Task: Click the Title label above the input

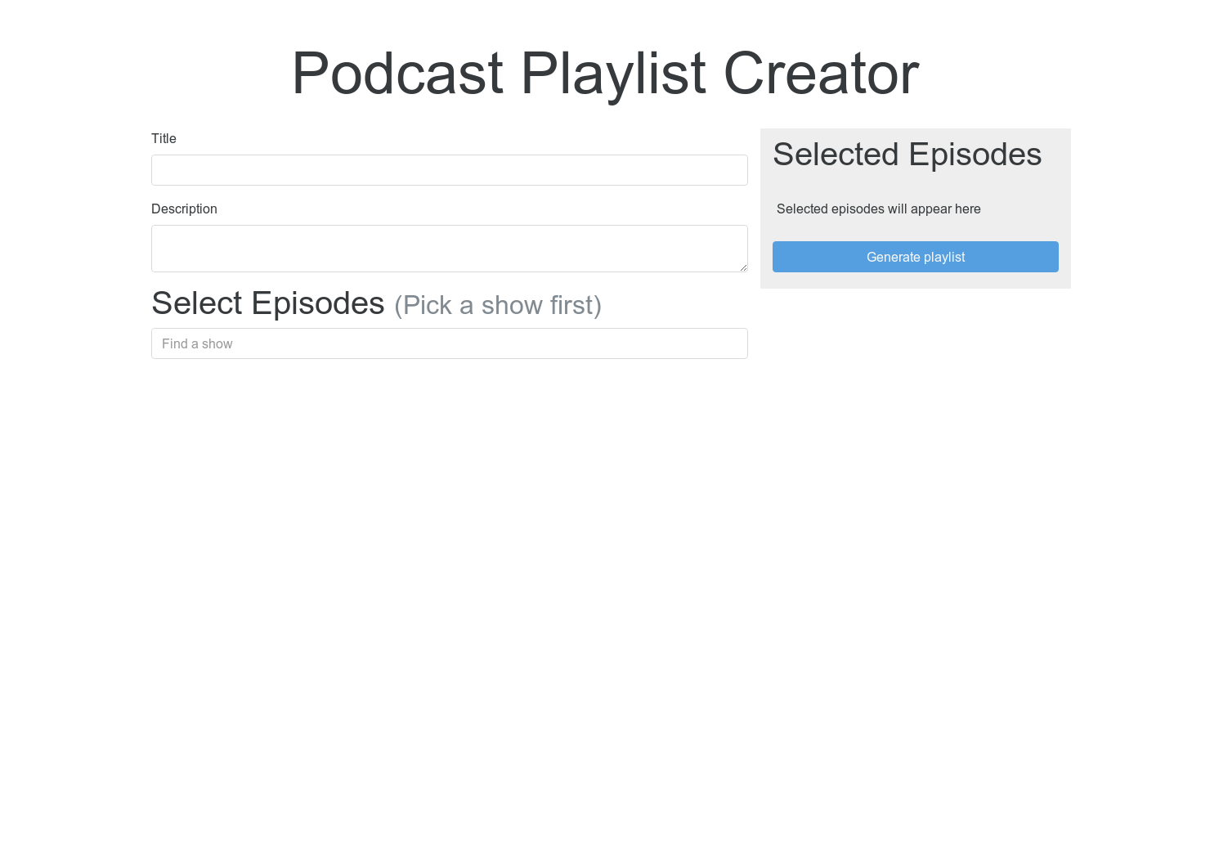Action: coord(164,138)
